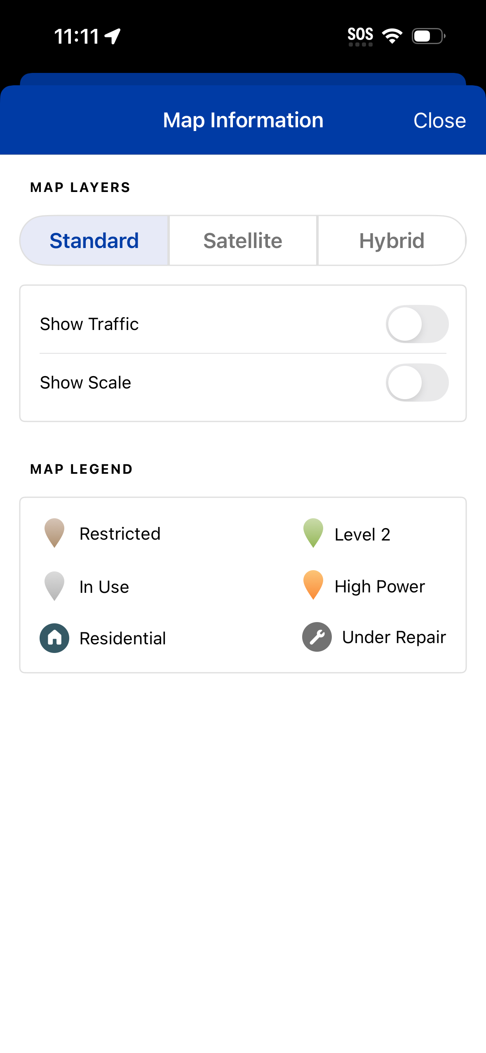Image resolution: width=486 pixels, height=1053 pixels.
Task: Tap the Residential house icon
Action: pyautogui.click(x=54, y=638)
